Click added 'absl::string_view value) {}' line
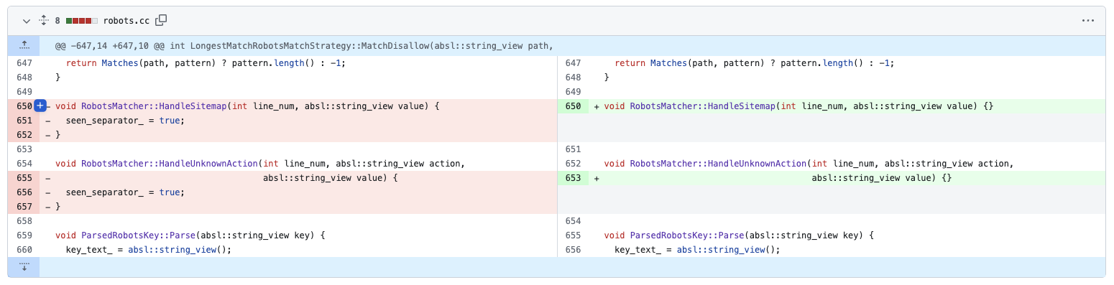This screenshot has width=1114, height=285. tap(882, 178)
